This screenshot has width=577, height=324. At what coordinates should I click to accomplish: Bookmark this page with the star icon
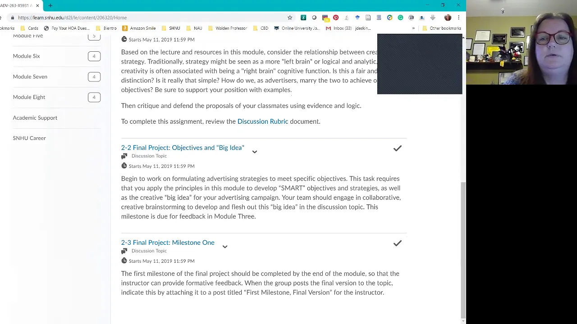point(290,18)
